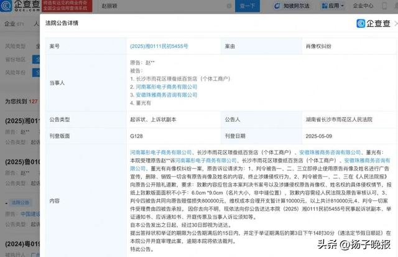Expand the 应用 dropdown menu
398x257 pixels.
tap(333, 6)
